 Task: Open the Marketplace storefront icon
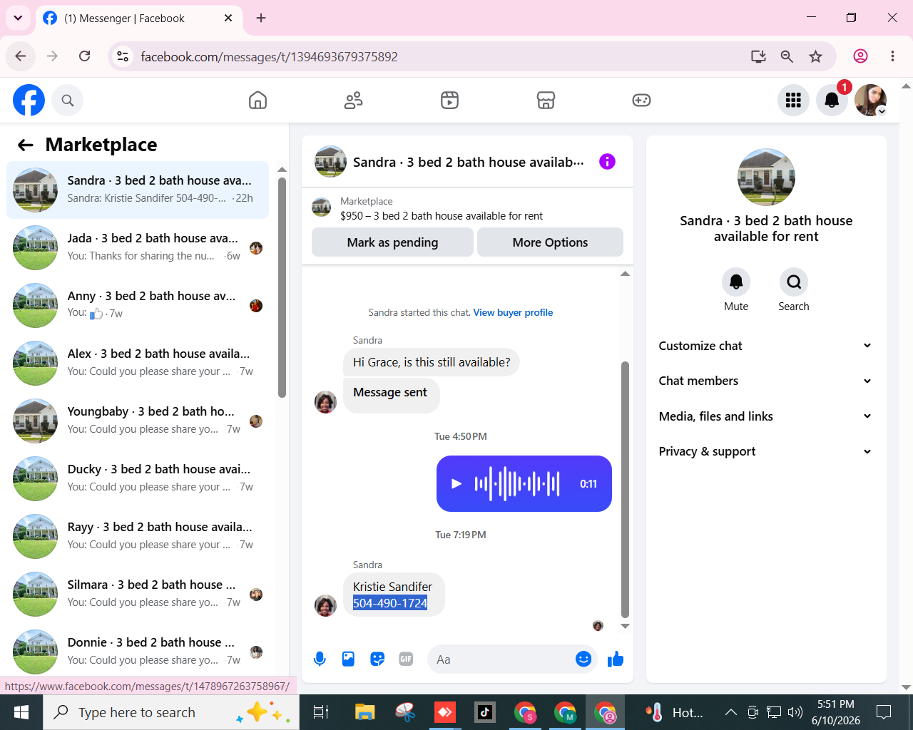[x=546, y=101]
